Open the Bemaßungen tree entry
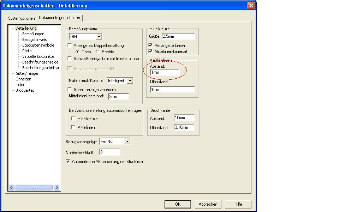Screen dimensions: 339x212 (x=33, y=34)
